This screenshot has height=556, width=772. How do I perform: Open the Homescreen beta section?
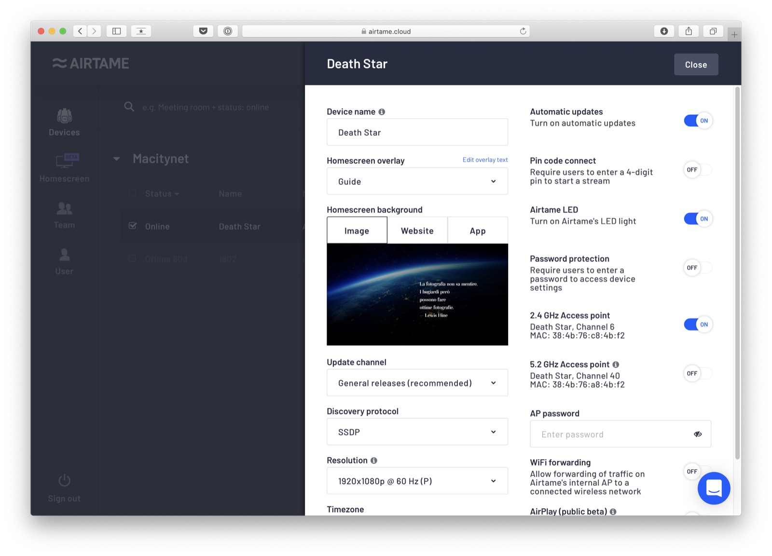click(x=64, y=167)
